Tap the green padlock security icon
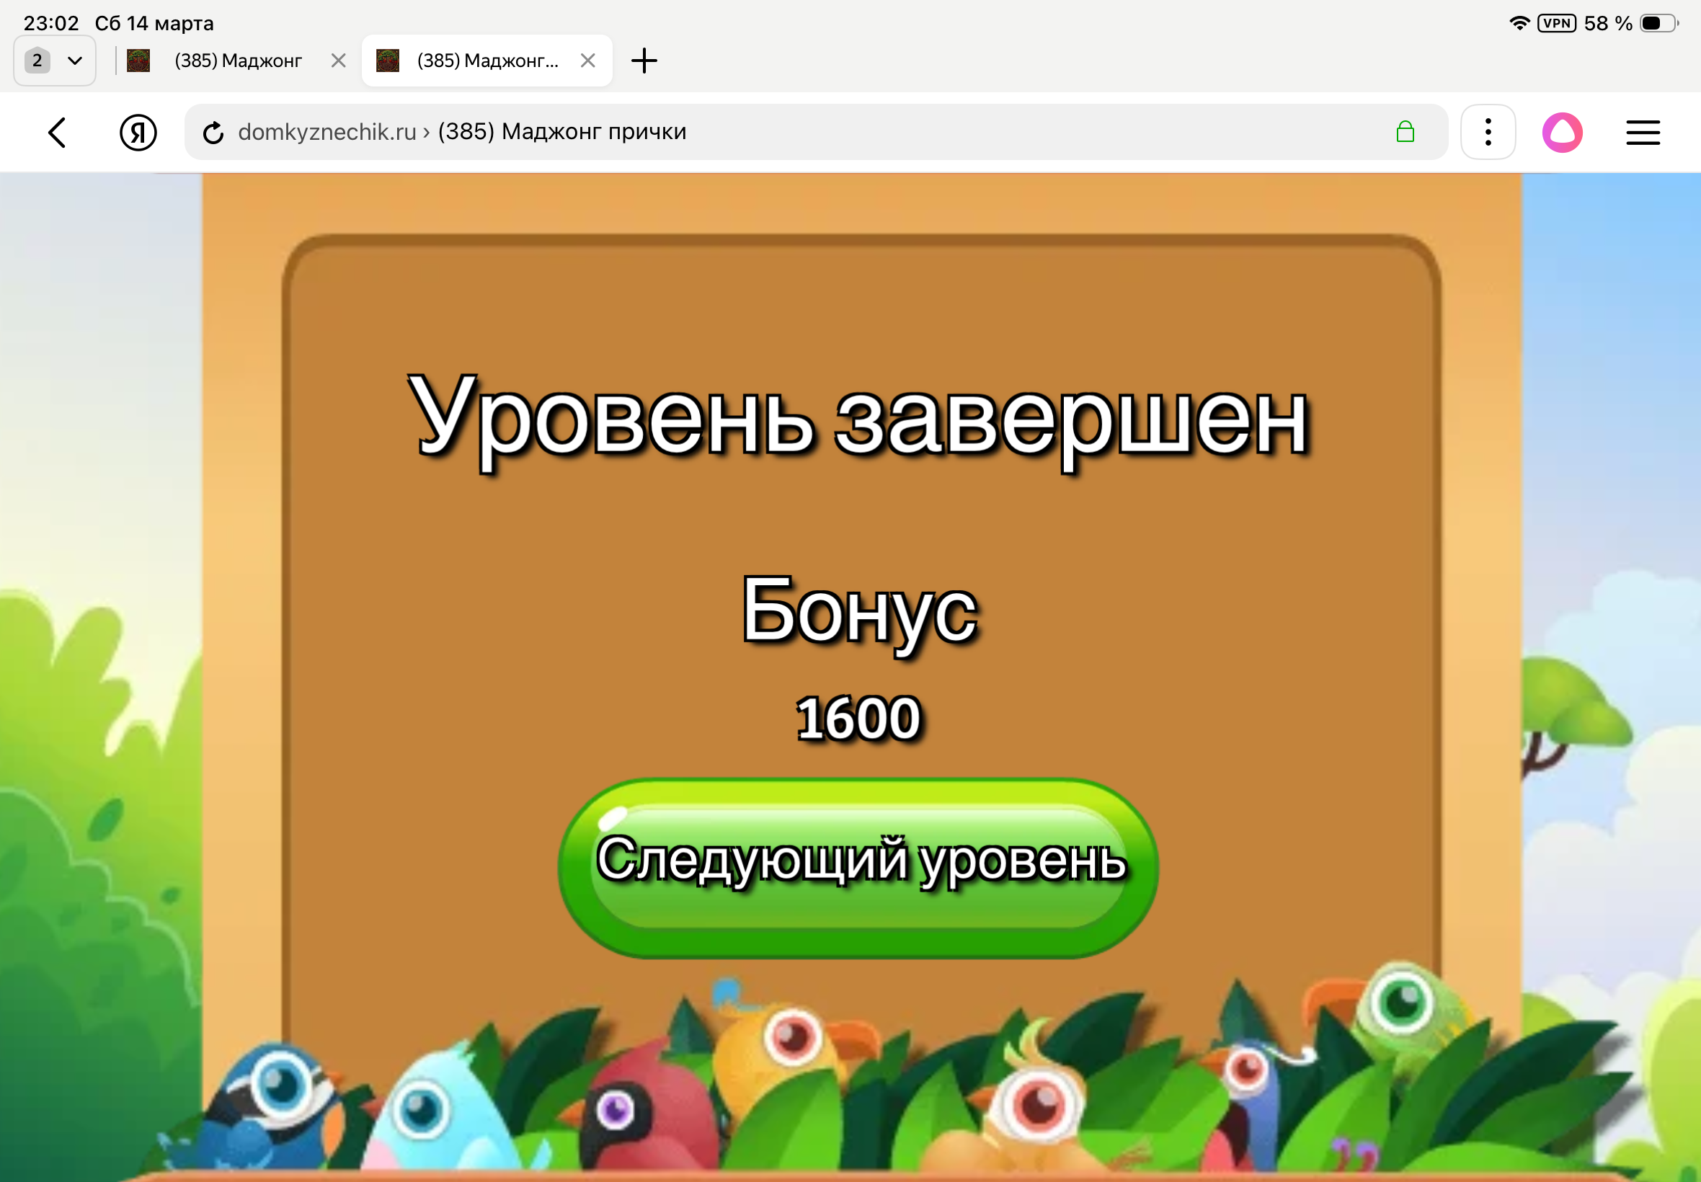This screenshot has width=1701, height=1182. (x=1405, y=133)
